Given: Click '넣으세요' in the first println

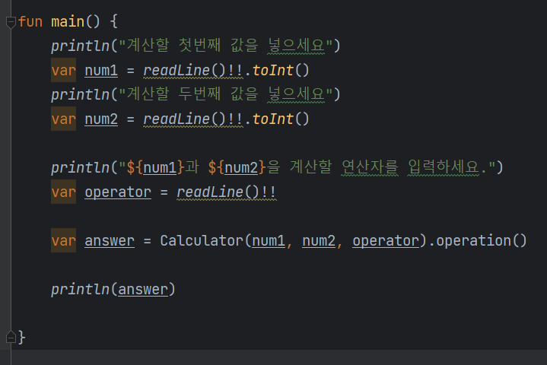Looking at the screenshot, I should click(296, 46).
